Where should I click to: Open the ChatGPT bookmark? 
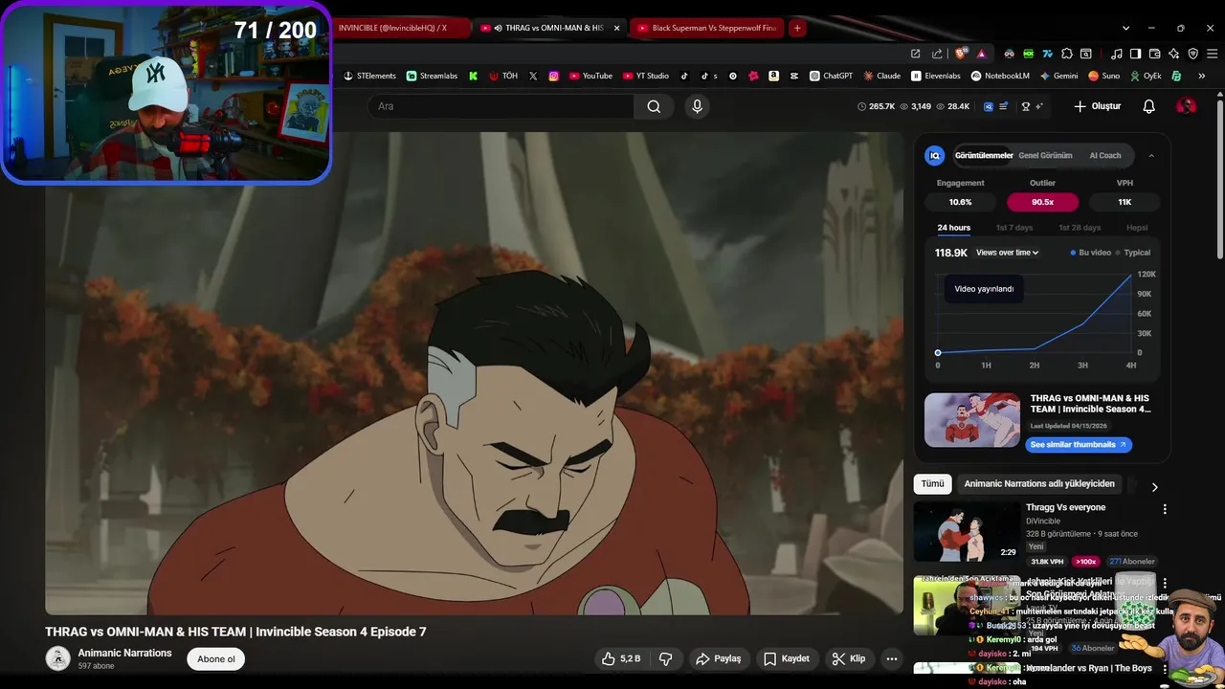point(831,76)
